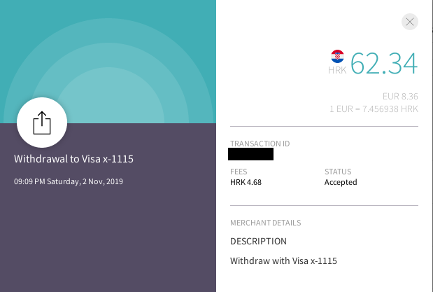Click the HRK currency label

[x=337, y=70]
